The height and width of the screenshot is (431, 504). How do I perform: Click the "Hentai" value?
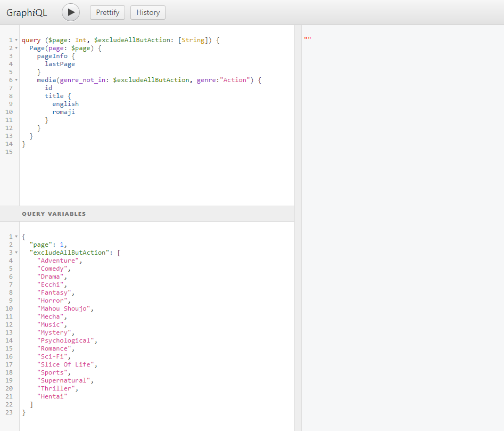52,396
